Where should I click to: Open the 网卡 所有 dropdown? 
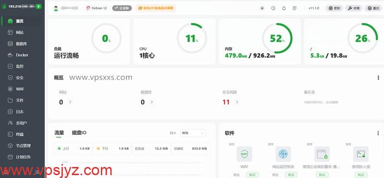coord(193,133)
